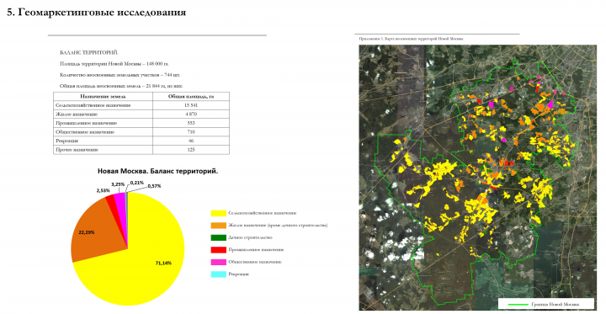
Task: Click map legend label "Граница Новой Москвы"
Action: coord(555,305)
